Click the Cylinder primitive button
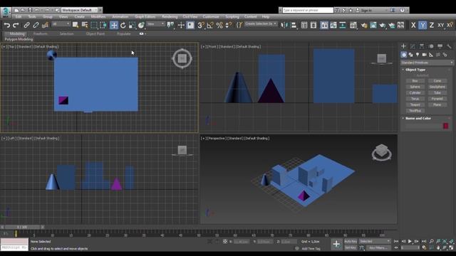The image size is (456, 256). point(415,93)
